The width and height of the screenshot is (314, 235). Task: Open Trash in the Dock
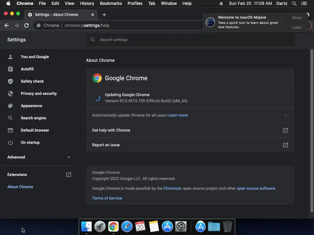(227, 226)
